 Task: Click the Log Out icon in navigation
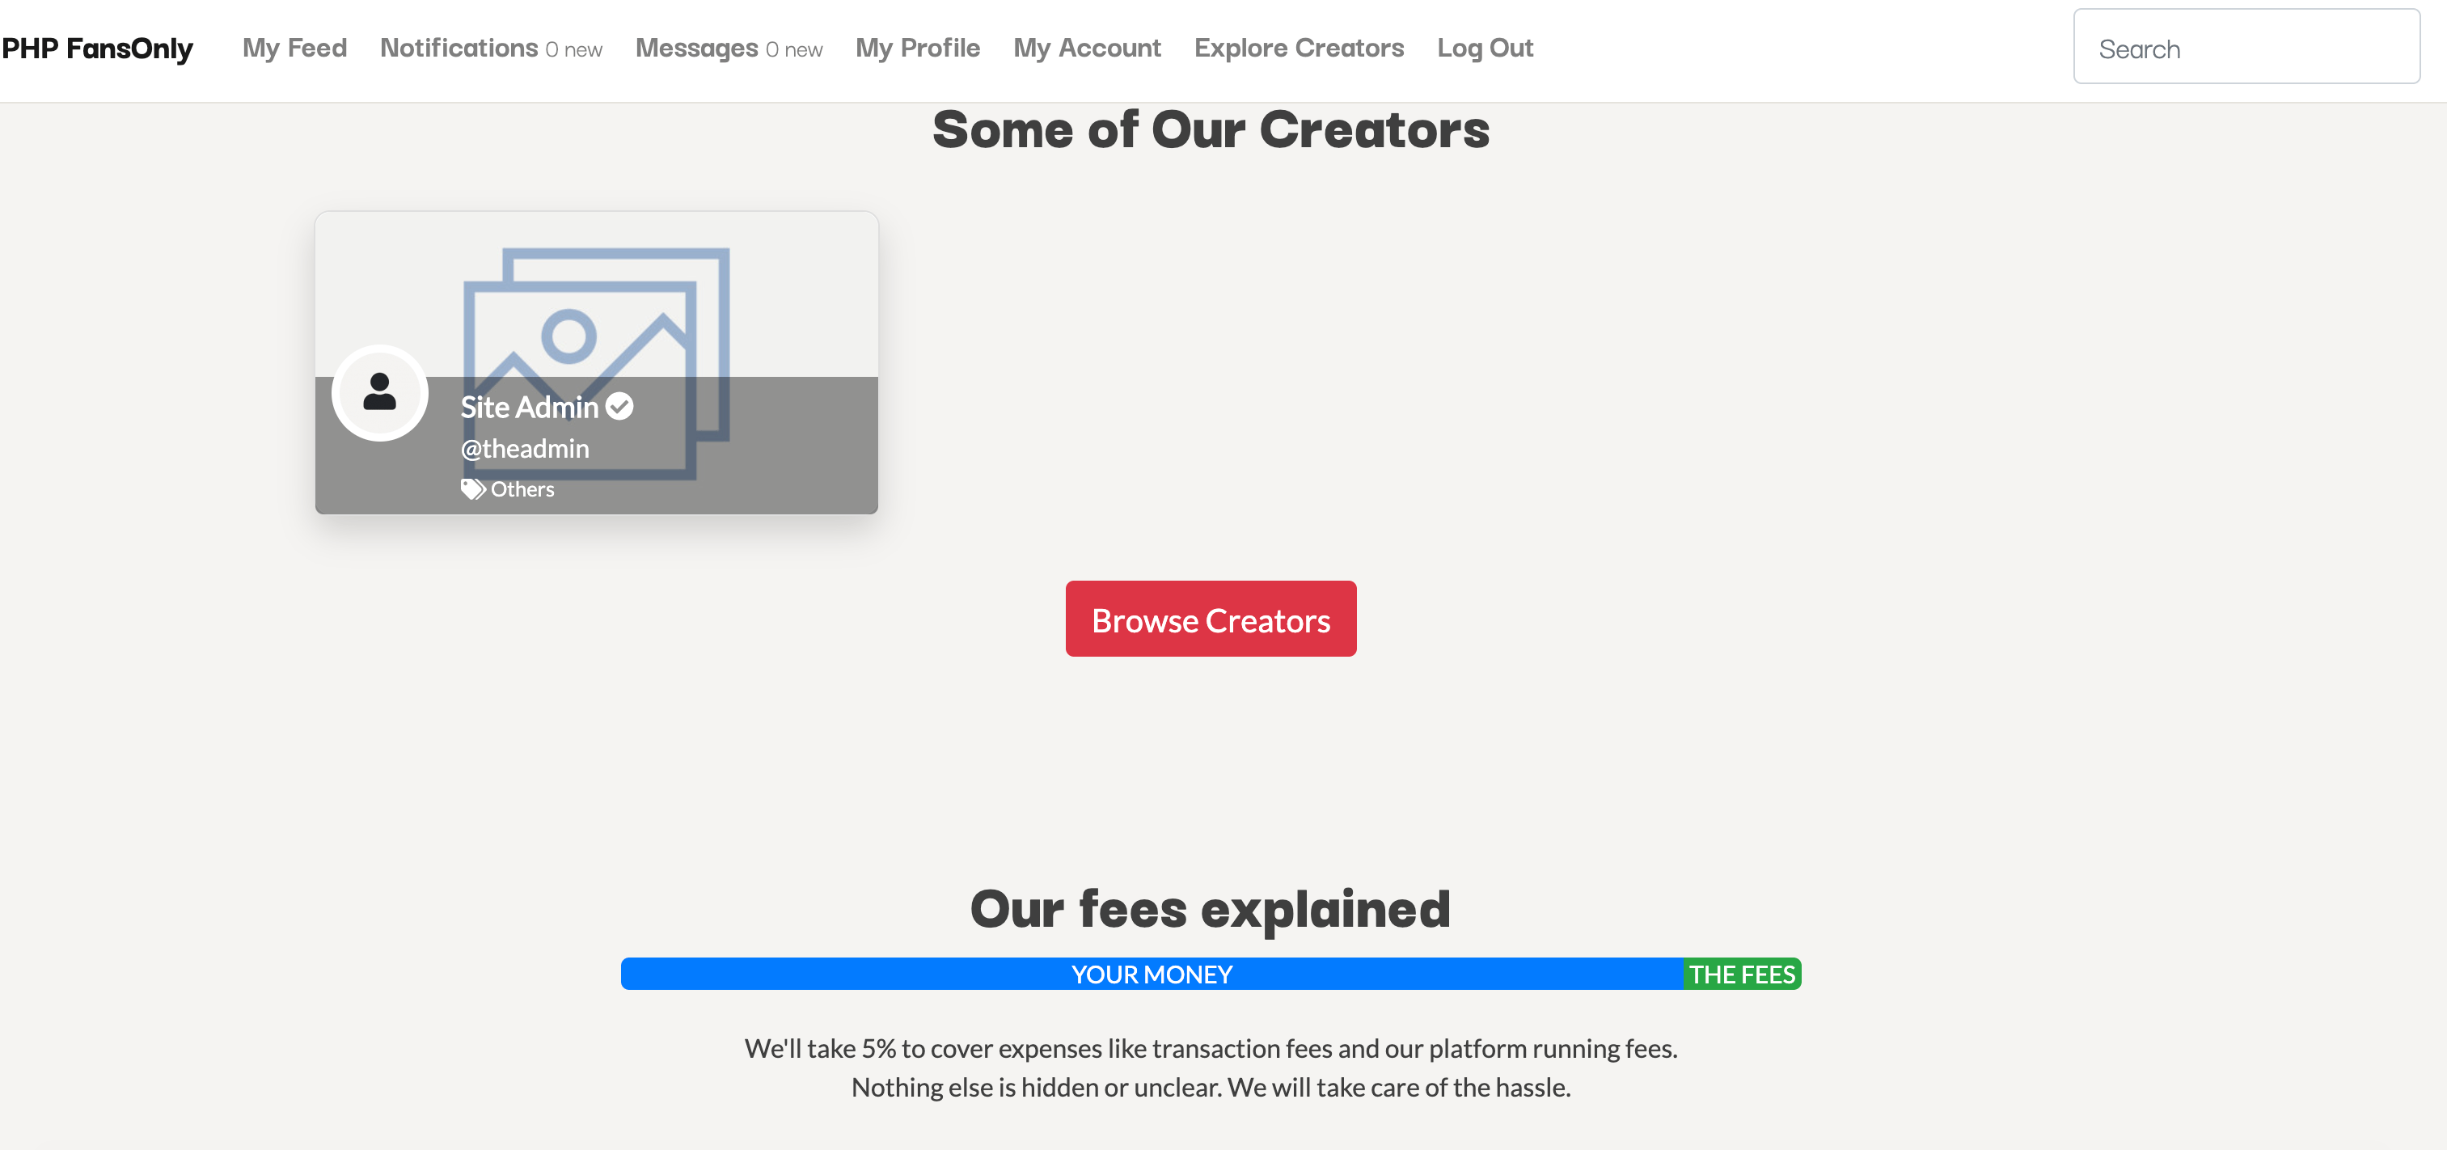click(1486, 47)
